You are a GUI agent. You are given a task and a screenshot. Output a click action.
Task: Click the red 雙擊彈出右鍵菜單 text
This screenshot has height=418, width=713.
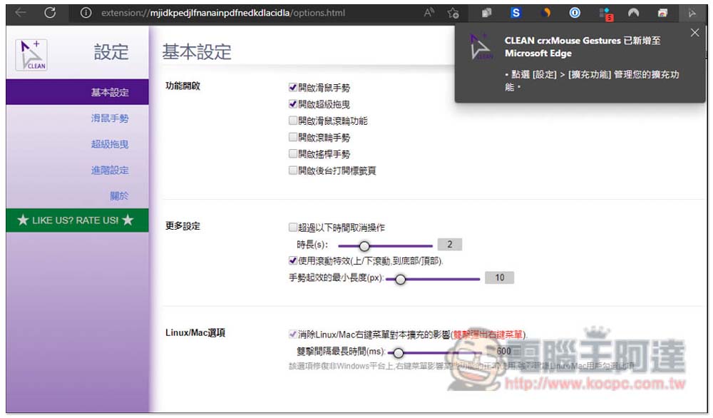point(488,335)
